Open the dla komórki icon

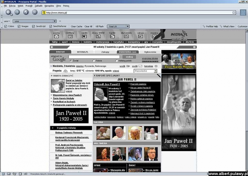click(x=126, y=36)
